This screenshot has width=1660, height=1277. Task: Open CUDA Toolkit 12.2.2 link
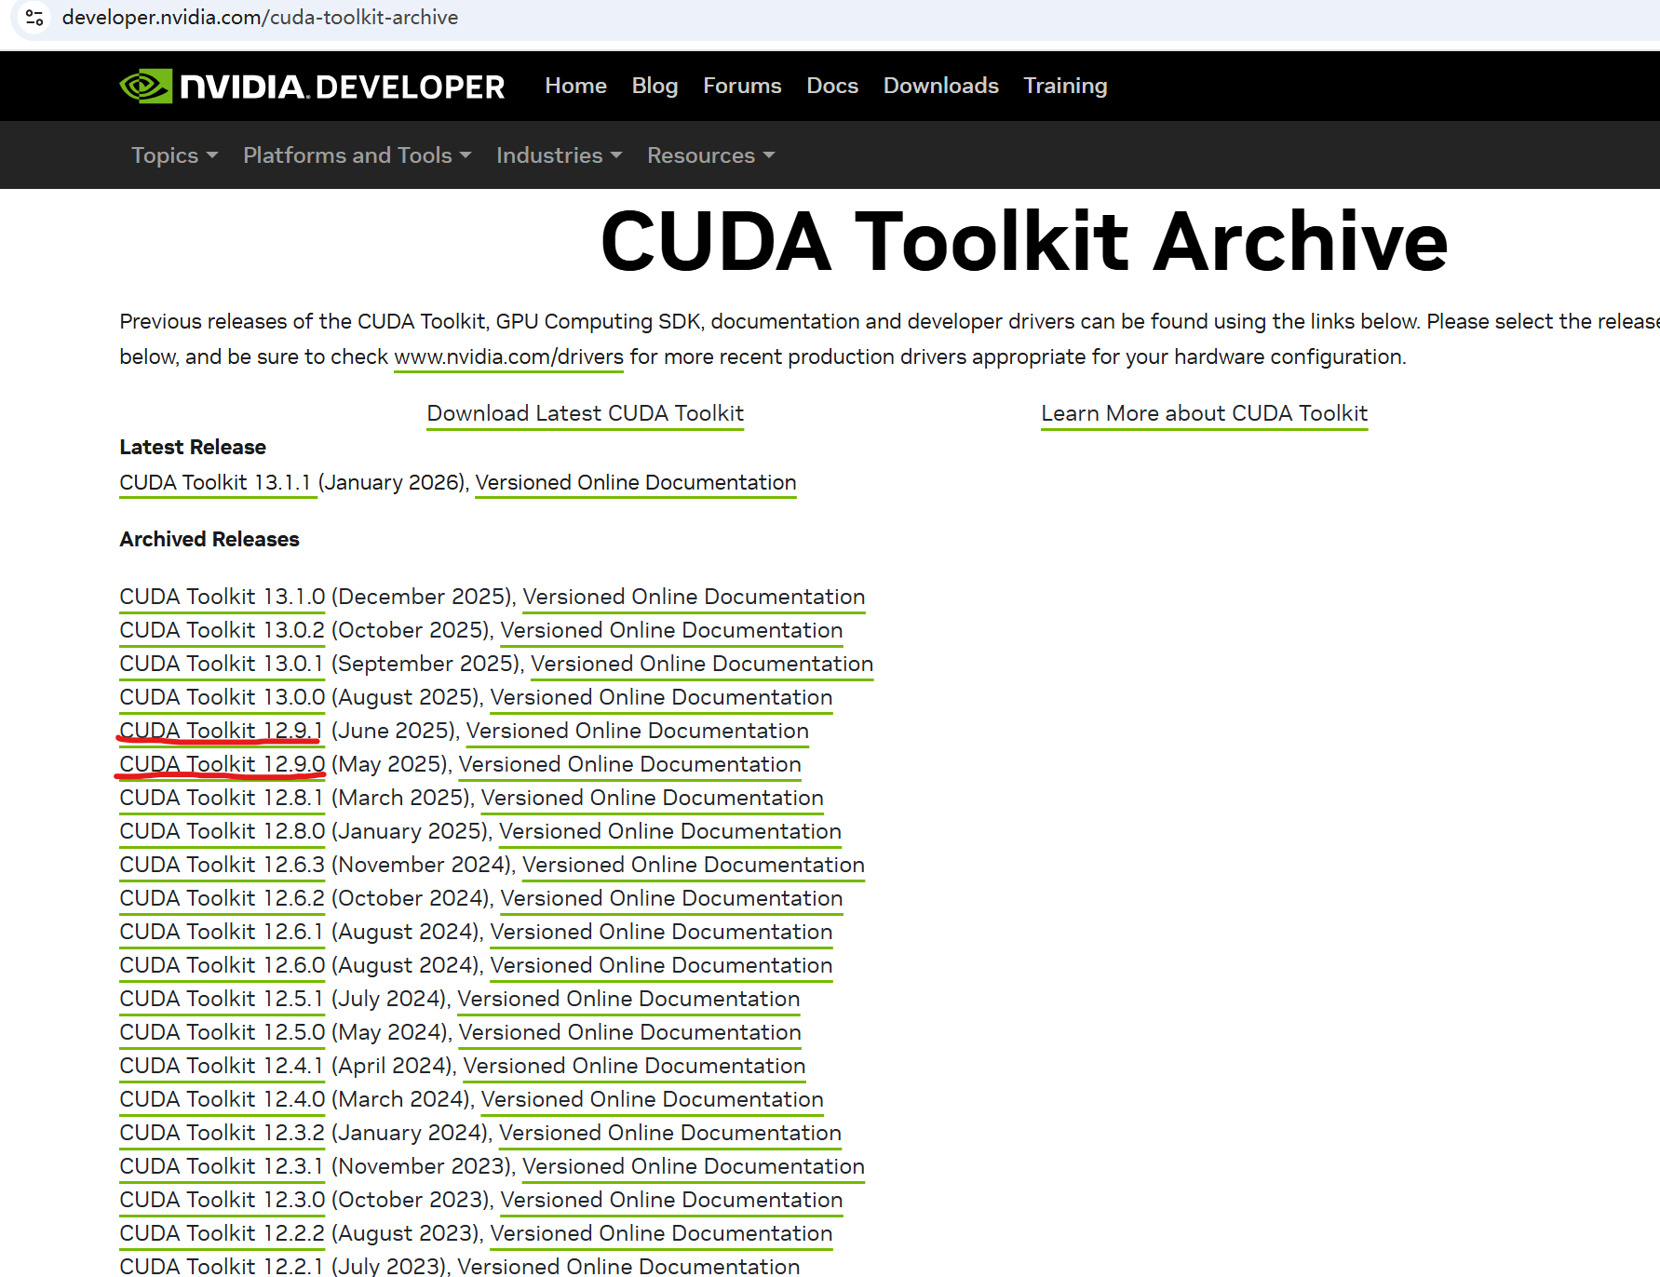point(223,1233)
